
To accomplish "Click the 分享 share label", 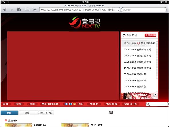I will 80,104.
